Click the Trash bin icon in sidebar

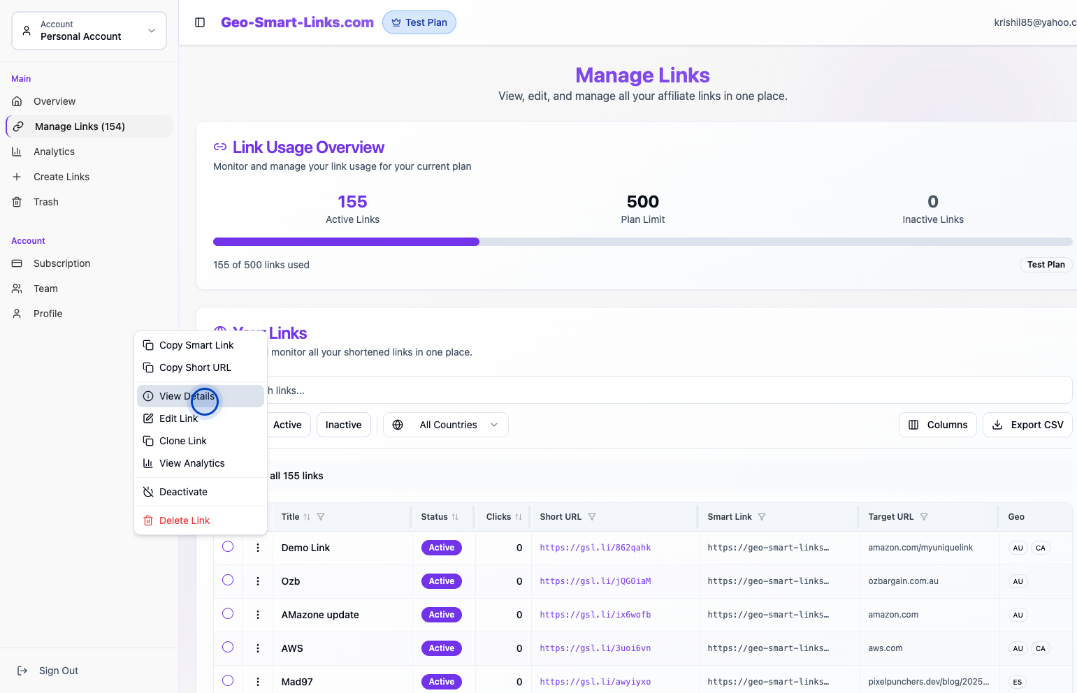tap(17, 202)
